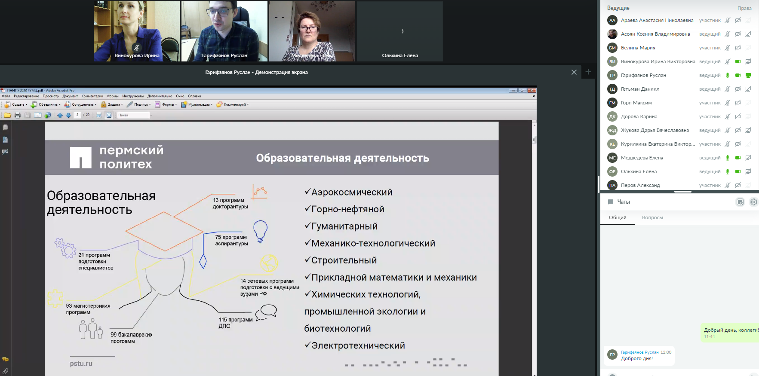The width and height of the screenshot is (759, 376).
Task: Add a new tab with plus icon
Action: coord(588,72)
